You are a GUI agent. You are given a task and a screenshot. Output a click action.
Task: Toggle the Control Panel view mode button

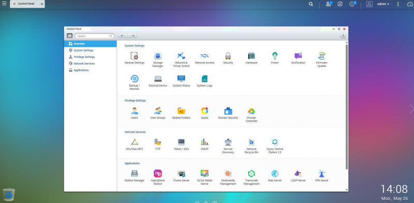69,36
